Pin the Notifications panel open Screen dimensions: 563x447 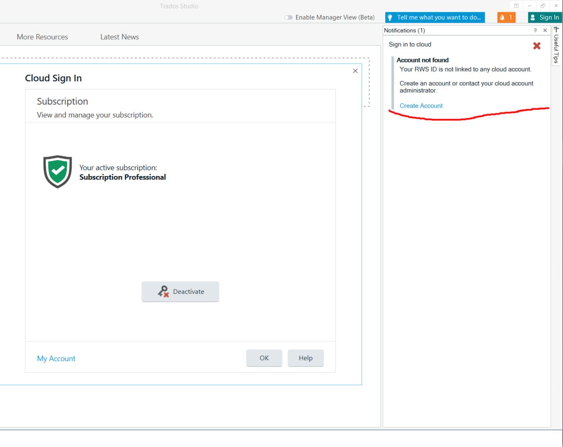click(535, 30)
